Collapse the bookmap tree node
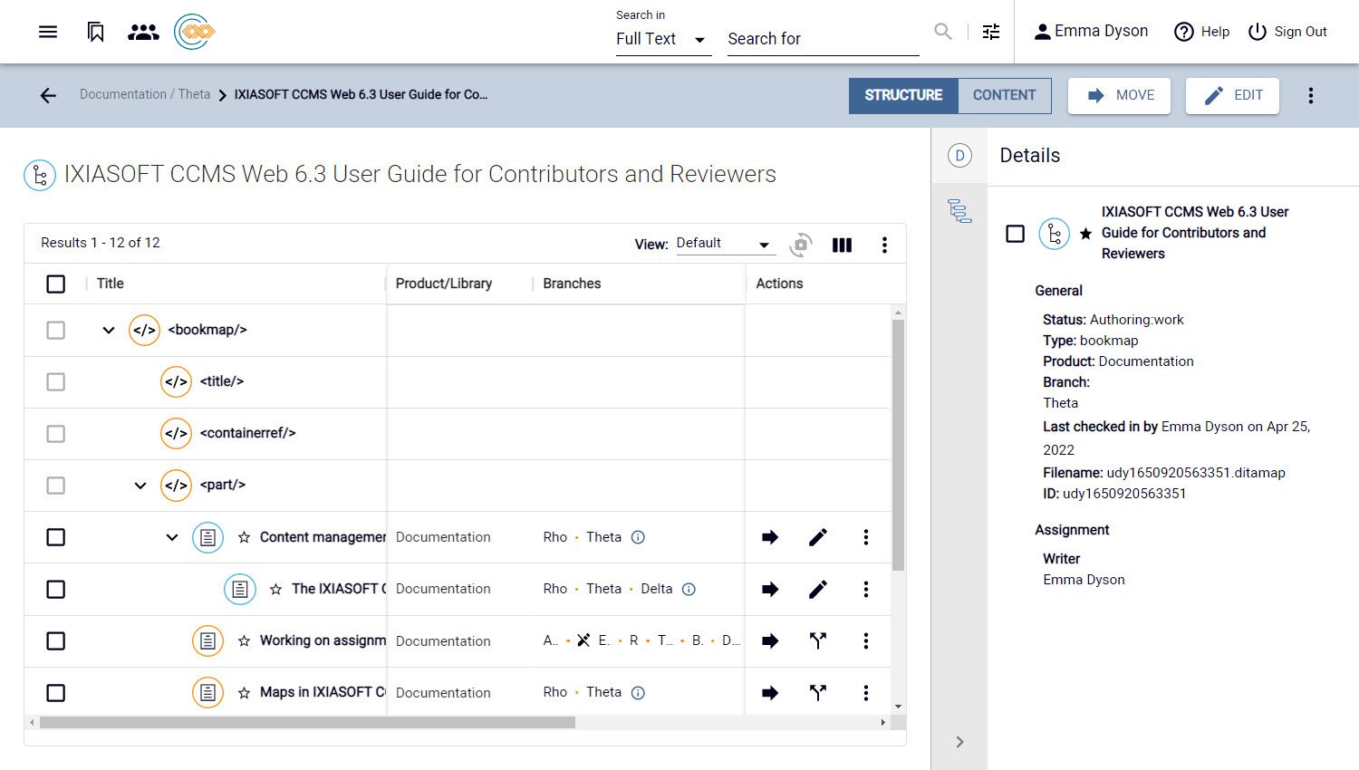1359x770 pixels. click(109, 330)
